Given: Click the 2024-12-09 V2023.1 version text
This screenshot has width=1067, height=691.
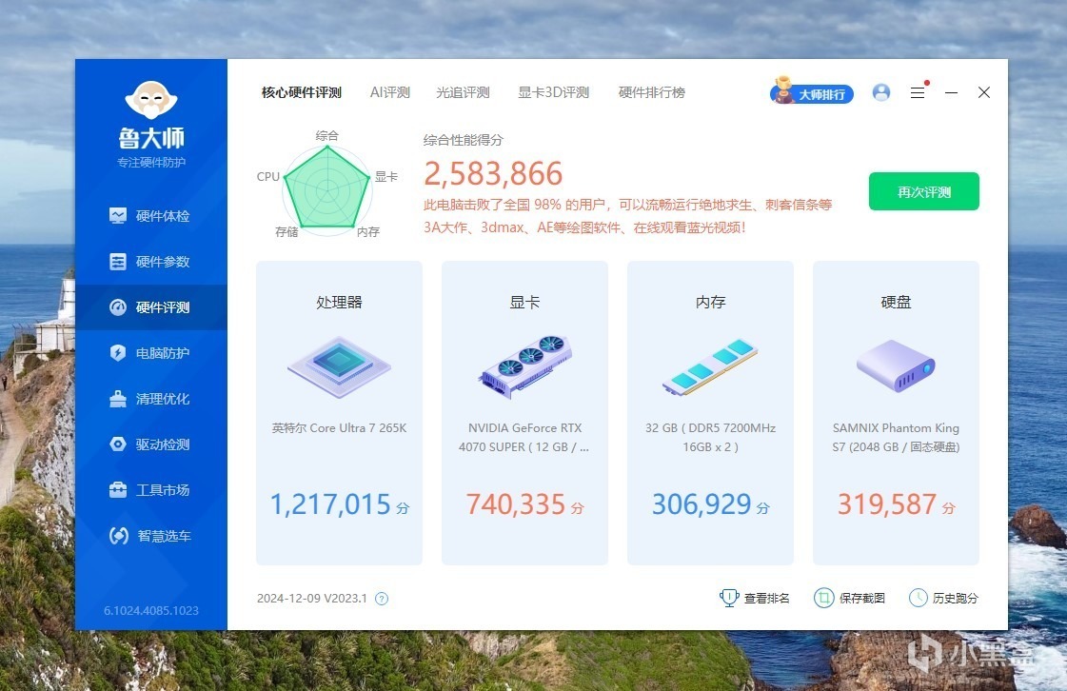Looking at the screenshot, I should tap(311, 599).
